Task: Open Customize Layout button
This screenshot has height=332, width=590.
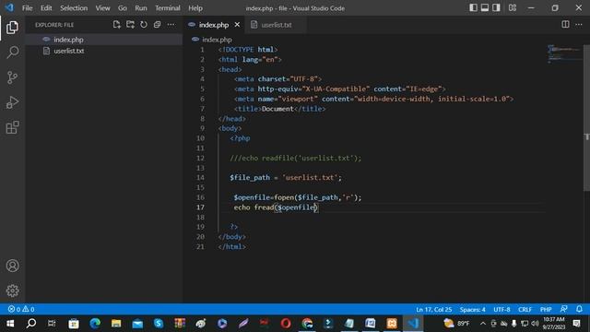Action: [x=513, y=7]
